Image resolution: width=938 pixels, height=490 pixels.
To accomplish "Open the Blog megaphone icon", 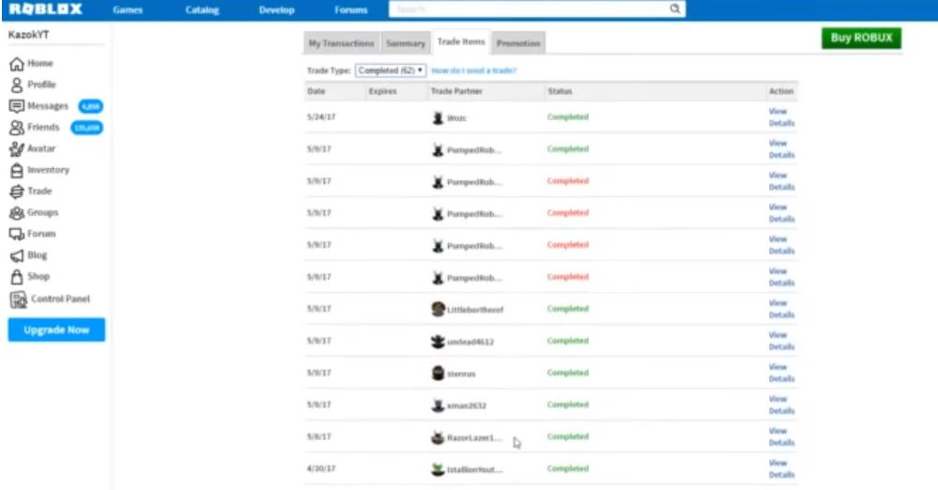I will pyautogui.click(x=17, y=255).
